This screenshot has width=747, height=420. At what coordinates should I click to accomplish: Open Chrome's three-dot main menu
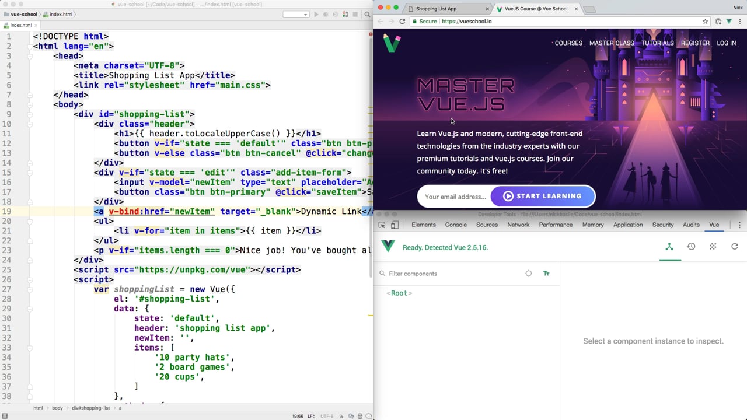click(740, 22)
